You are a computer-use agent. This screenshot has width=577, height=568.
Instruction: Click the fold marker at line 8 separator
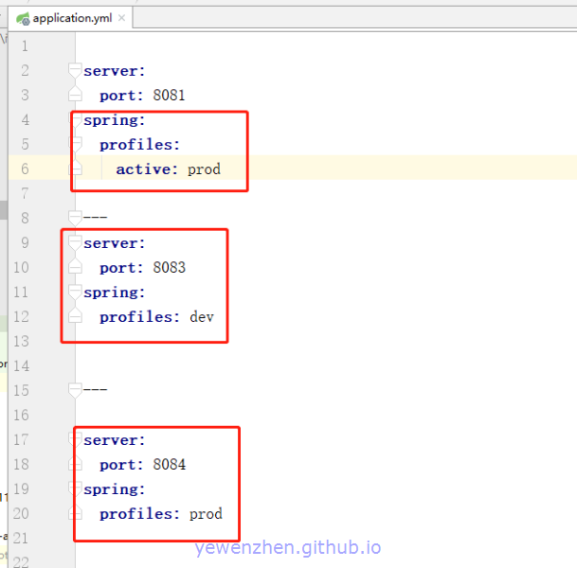(76, 218)
